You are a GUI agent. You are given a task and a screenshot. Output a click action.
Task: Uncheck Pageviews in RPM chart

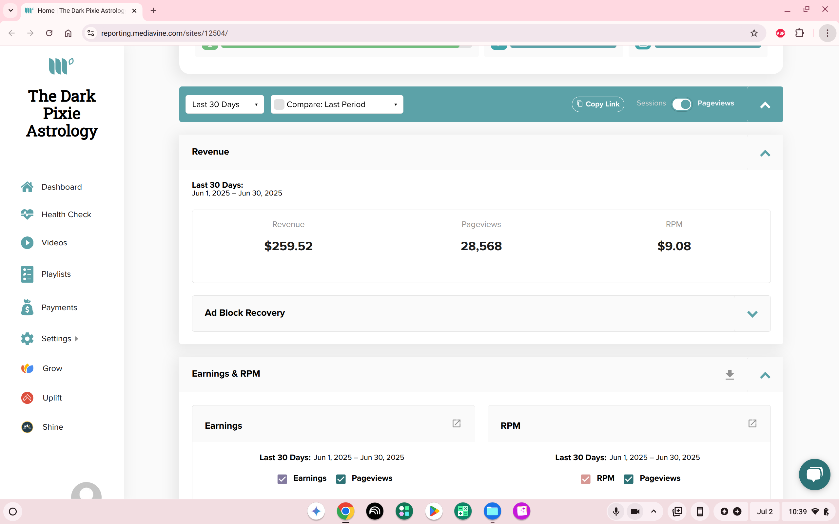pyautogui.click(x=629, y=479)
